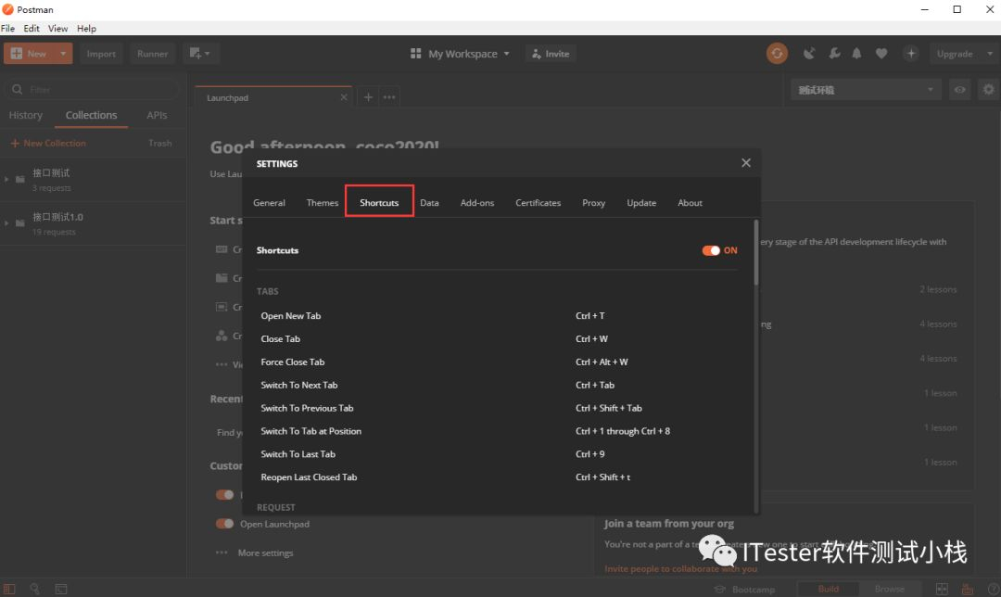Close the Launchpad tab

(x=344, y=97)
